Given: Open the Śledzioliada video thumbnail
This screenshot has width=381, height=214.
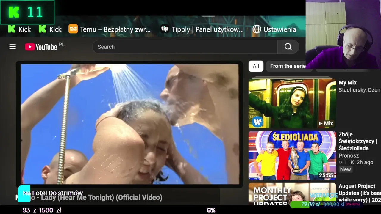Looking at the screenshot, I should [x=292, y=155].
